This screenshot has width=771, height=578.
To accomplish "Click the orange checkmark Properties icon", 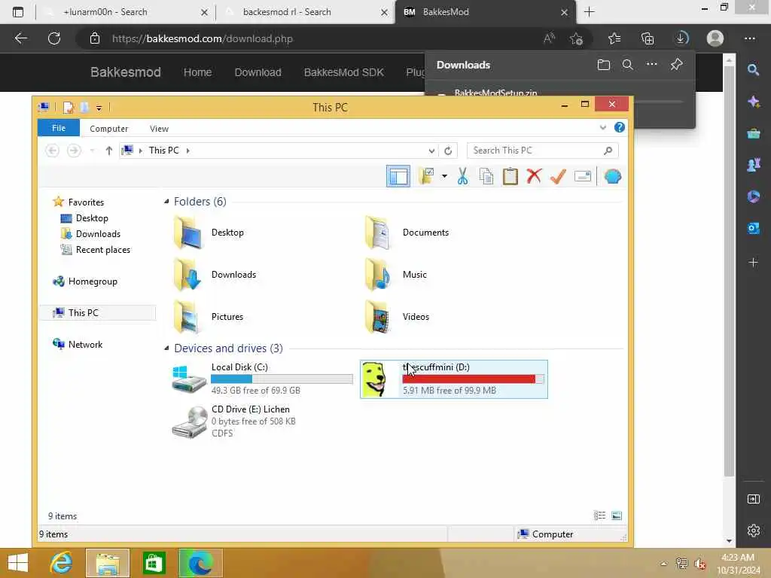I will click(x=558, y=176).
